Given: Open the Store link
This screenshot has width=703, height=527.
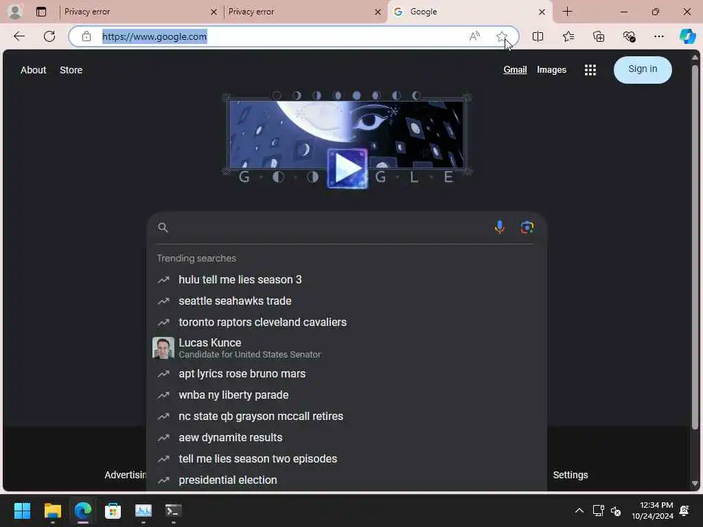Looking at the screenshot, I should click(x=71, y=70).
